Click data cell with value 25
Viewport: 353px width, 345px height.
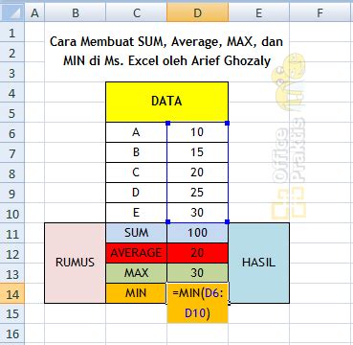(197, 193)
